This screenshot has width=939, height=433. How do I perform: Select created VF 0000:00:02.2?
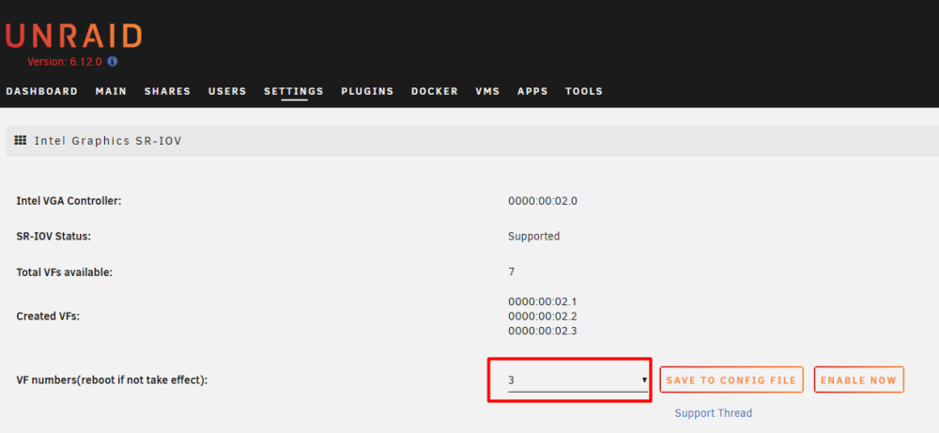pos(542,317)
